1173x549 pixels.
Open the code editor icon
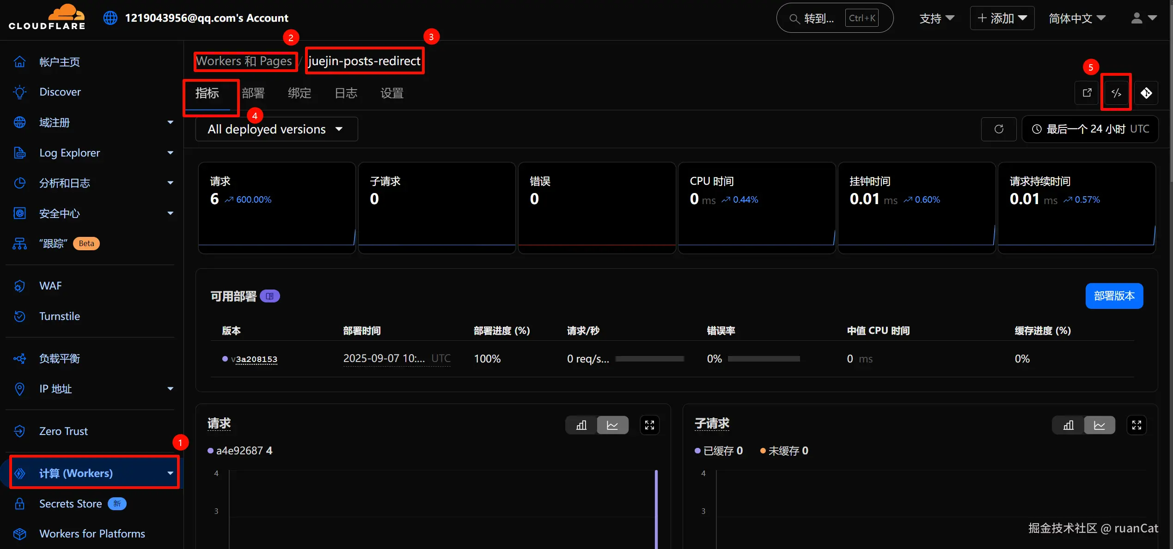tap(1116, 93)
